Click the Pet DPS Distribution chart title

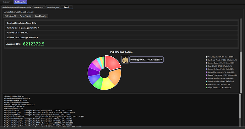121,52
